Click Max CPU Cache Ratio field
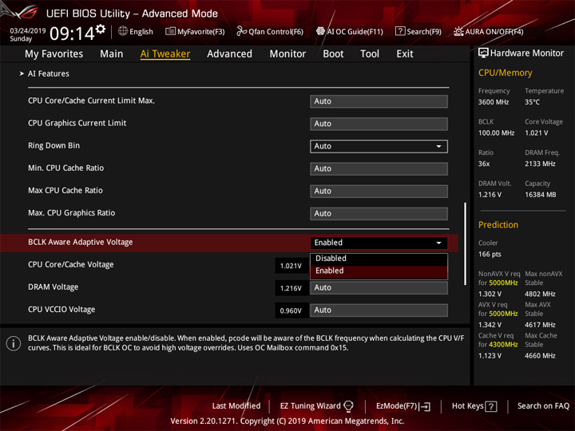This screenshot has width=575, height=431. [379, 191]
